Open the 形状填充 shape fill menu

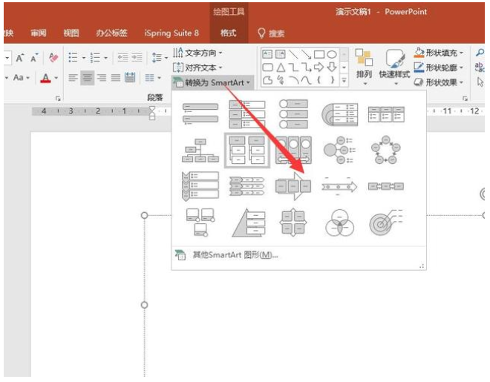pyautogui.click(x=439, y=53)
